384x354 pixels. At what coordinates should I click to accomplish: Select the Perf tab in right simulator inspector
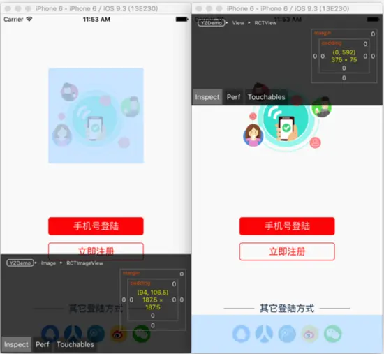pyautogui.click(x=233, y=97)
